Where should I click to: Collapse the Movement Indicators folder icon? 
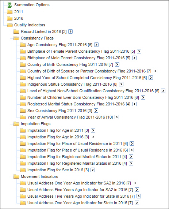(16, 176)
